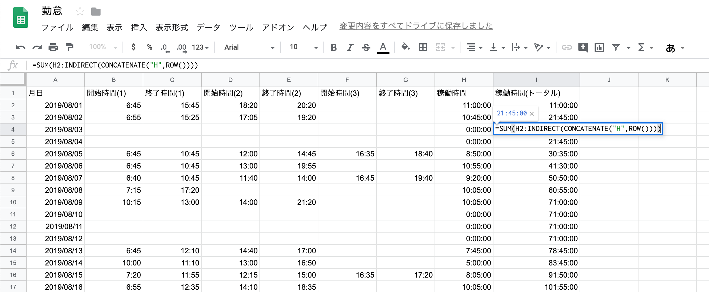Image resolution: width=709 pixels, height=292 pixels.
Task: Expand the Merge cells dropdown arrow
Action: pos(453,48)
